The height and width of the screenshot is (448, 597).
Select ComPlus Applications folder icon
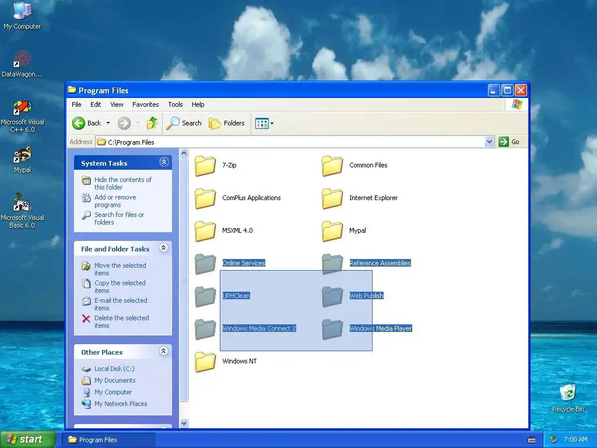click(205, 198)
